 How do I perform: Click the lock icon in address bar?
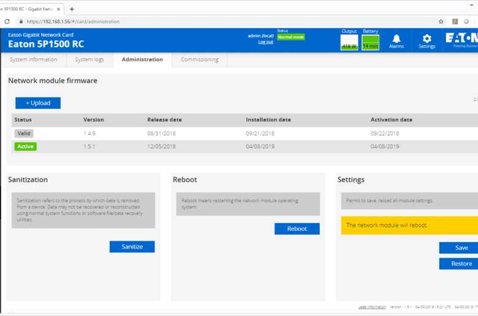pyautogui.click(x=21, y=21)
